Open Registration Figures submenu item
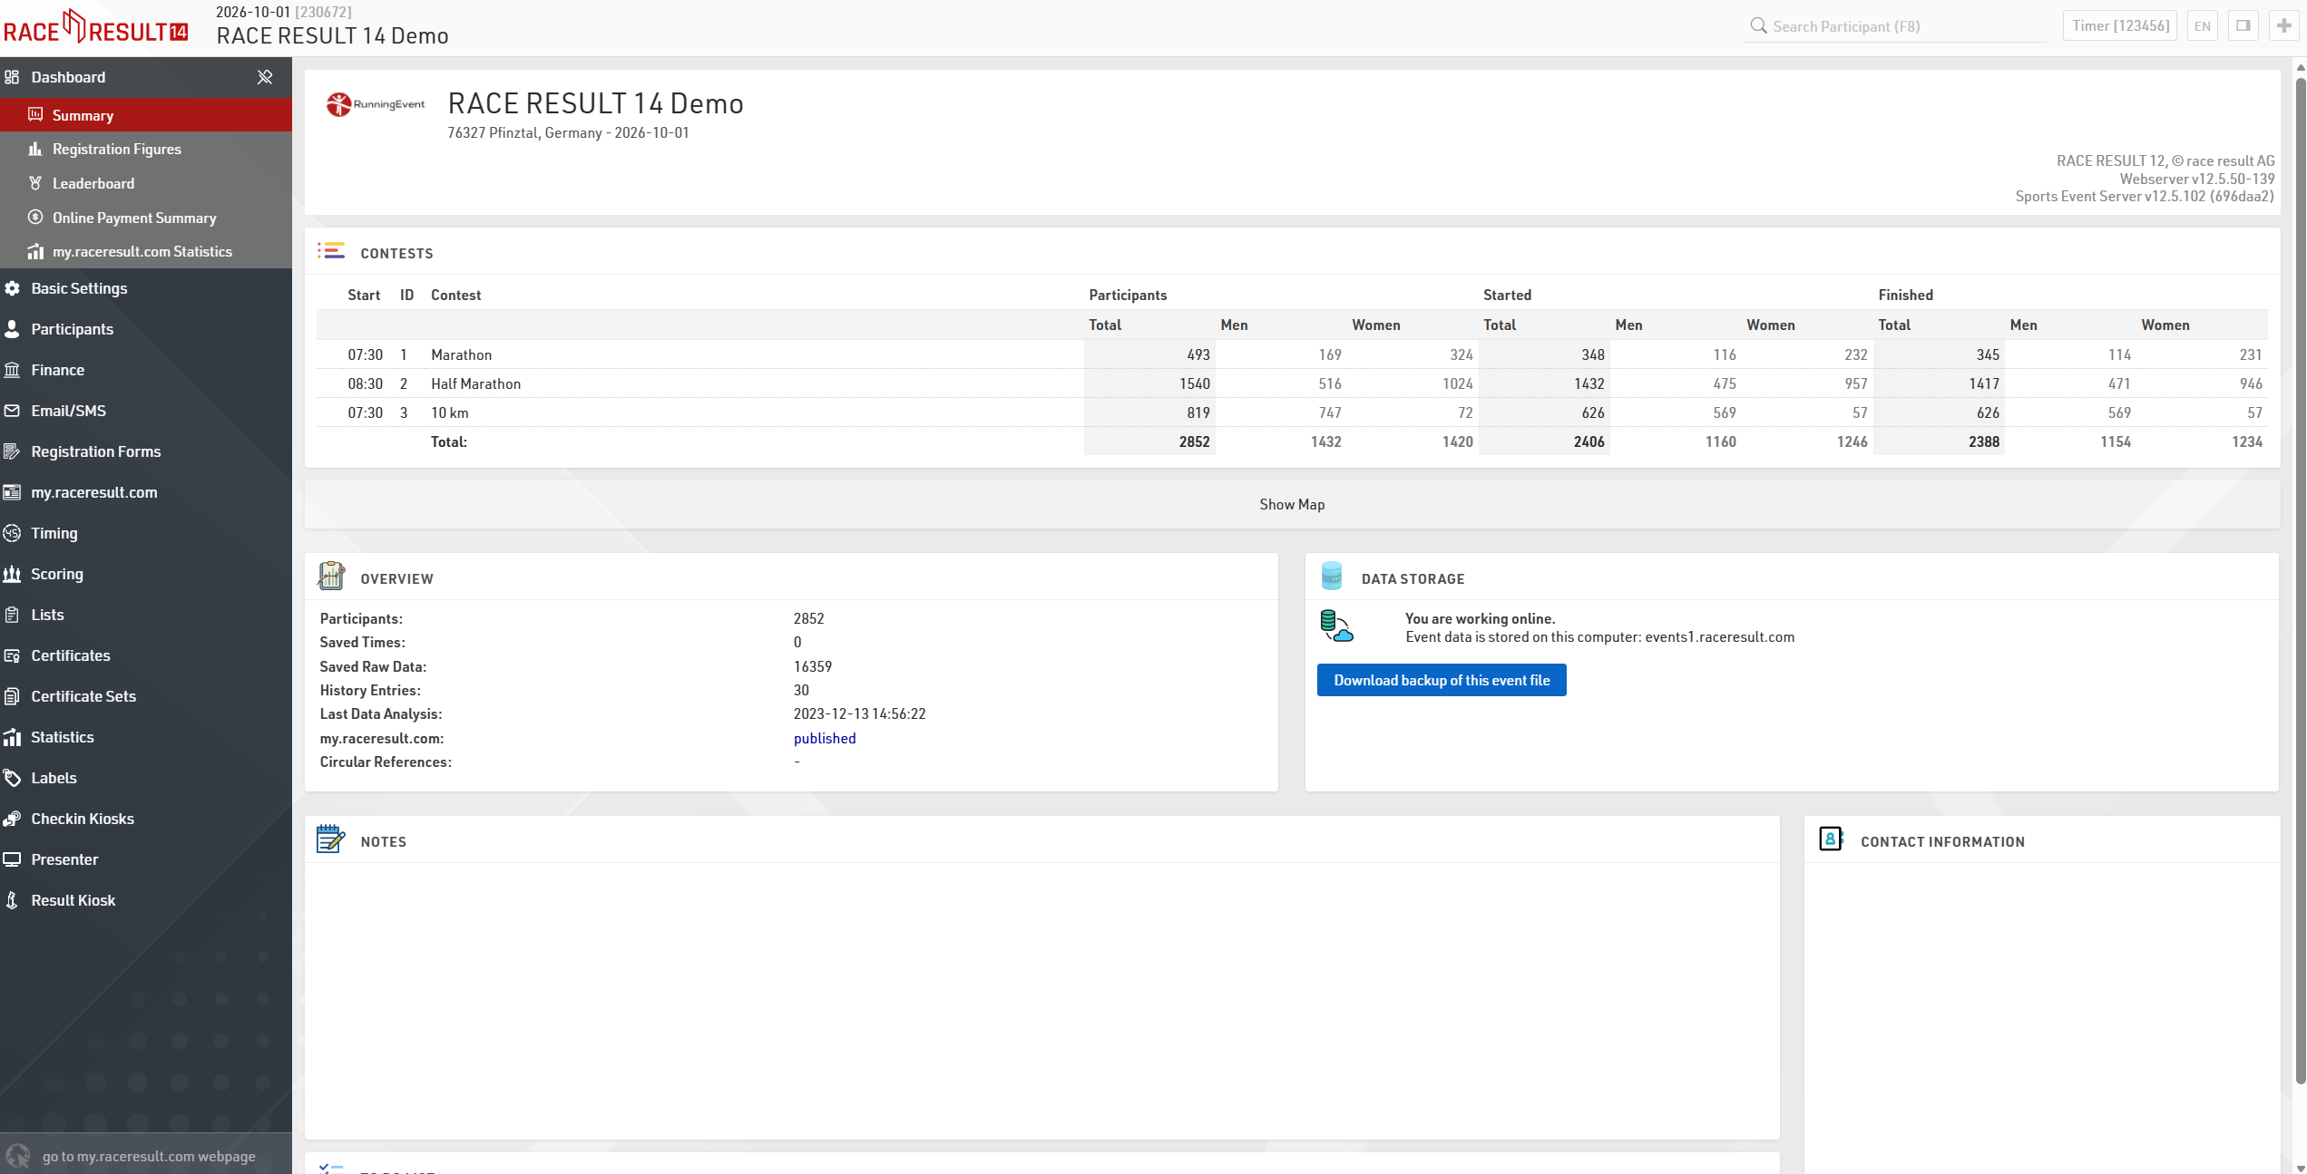 tap(116, 149)
